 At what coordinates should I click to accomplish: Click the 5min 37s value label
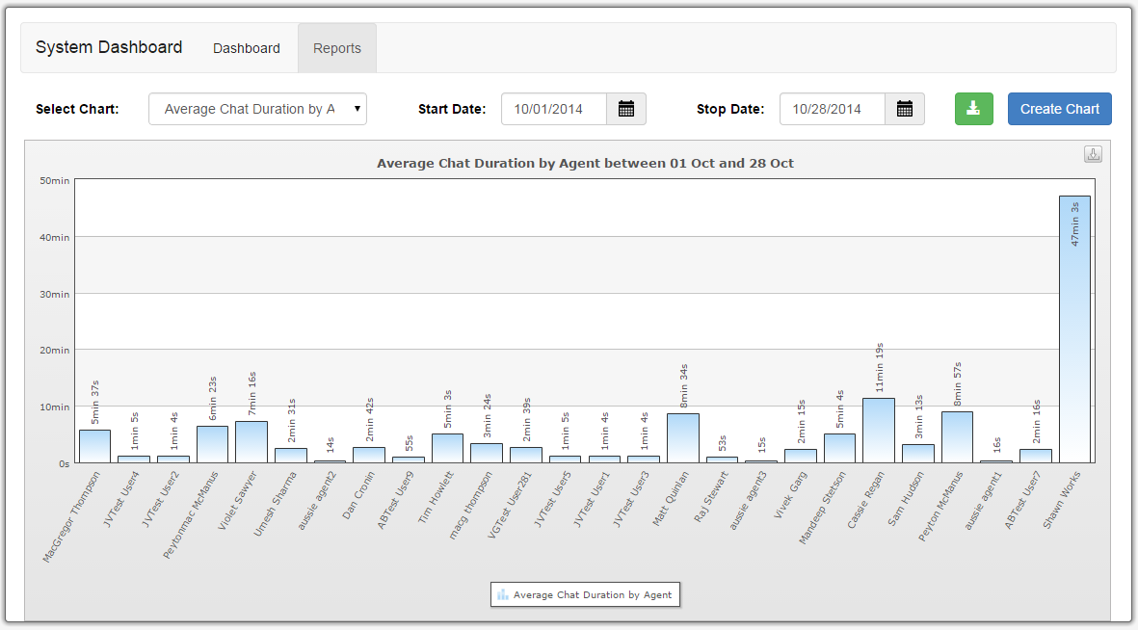pyautogui.click(x=95, y=402)
